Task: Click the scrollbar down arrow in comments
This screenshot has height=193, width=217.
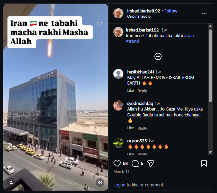Action: 210,152
